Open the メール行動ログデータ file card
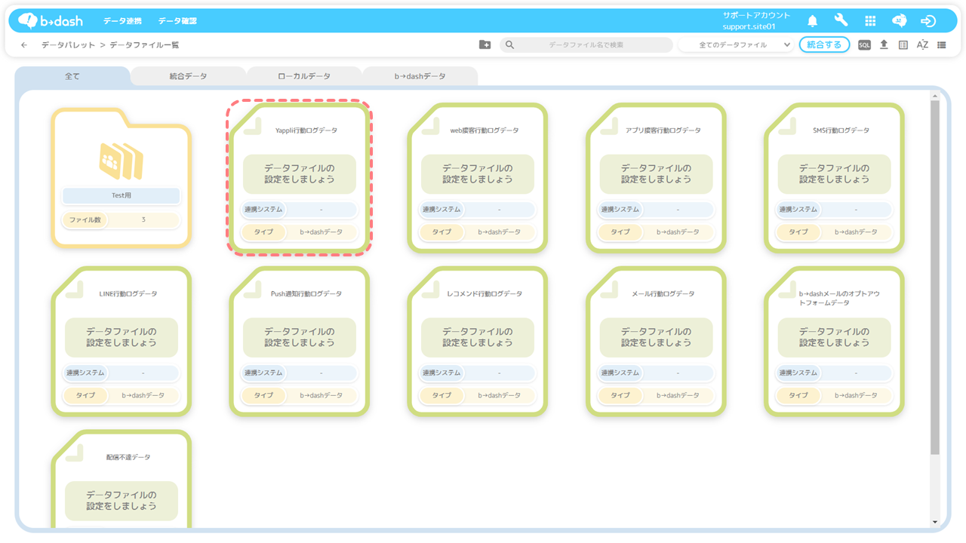This screenshot has width=966, height=543. 656,341
